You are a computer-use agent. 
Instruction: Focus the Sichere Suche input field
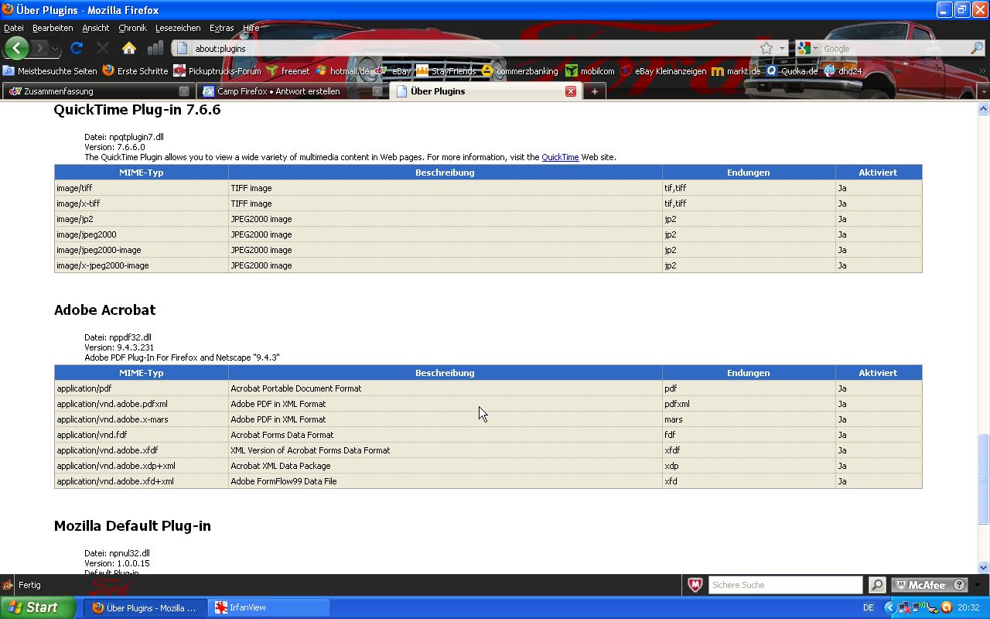click(x=786, y=585)
